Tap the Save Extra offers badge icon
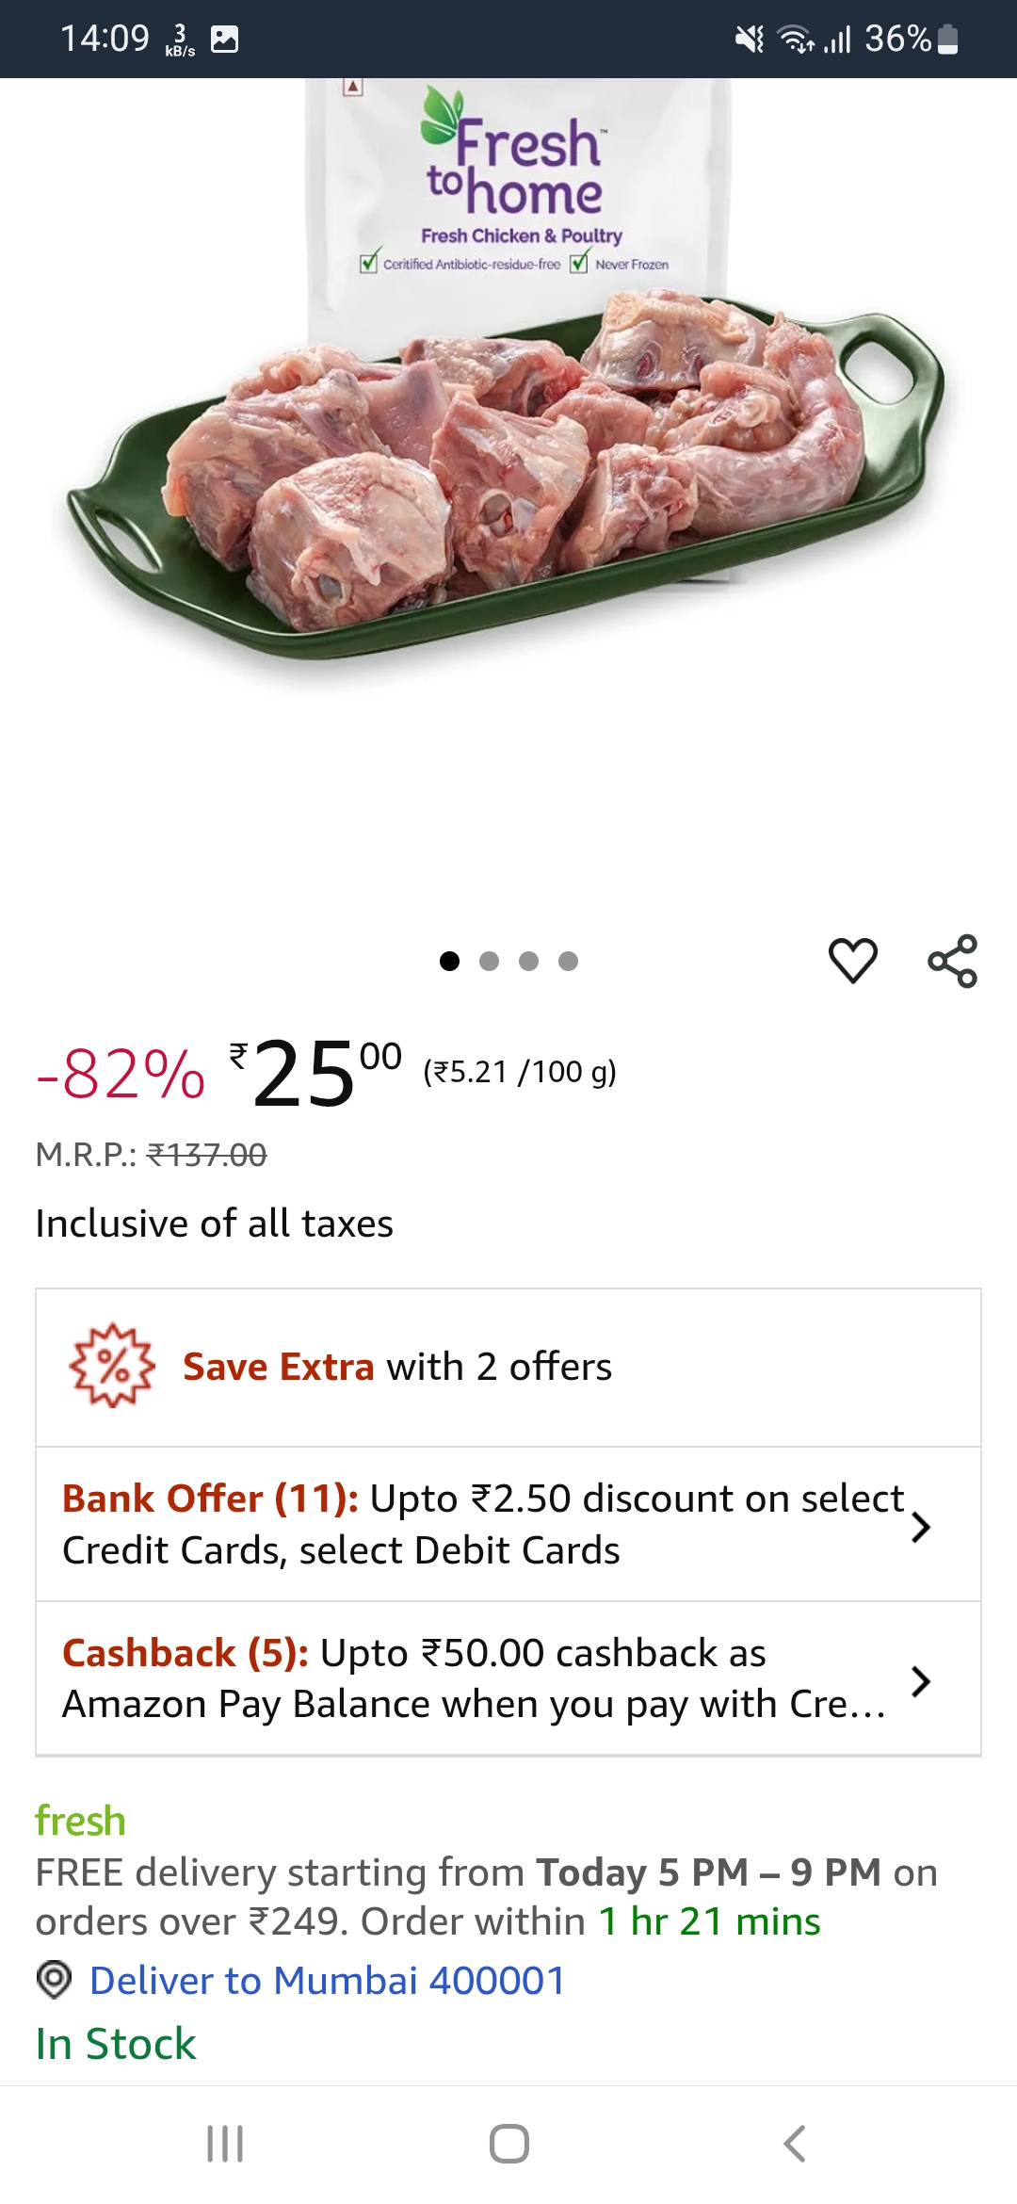The height and width of the screenshot is (2204, 1017). (x=112, y=1366)
